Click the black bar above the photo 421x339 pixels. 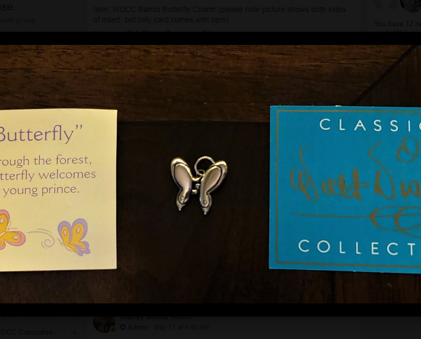click(x=210, y=38)
